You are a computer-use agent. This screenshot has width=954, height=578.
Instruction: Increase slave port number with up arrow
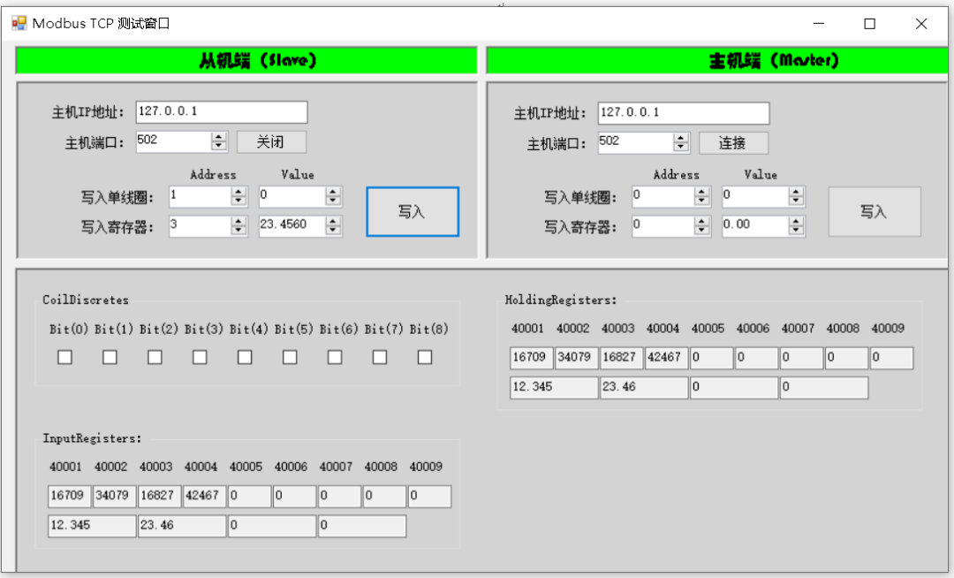click(x=219, y=137)
